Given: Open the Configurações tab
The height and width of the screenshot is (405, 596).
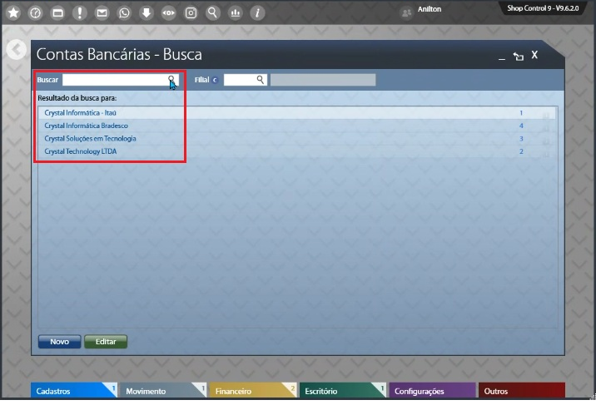Looking at the screenshot, I should click(430, 391).
